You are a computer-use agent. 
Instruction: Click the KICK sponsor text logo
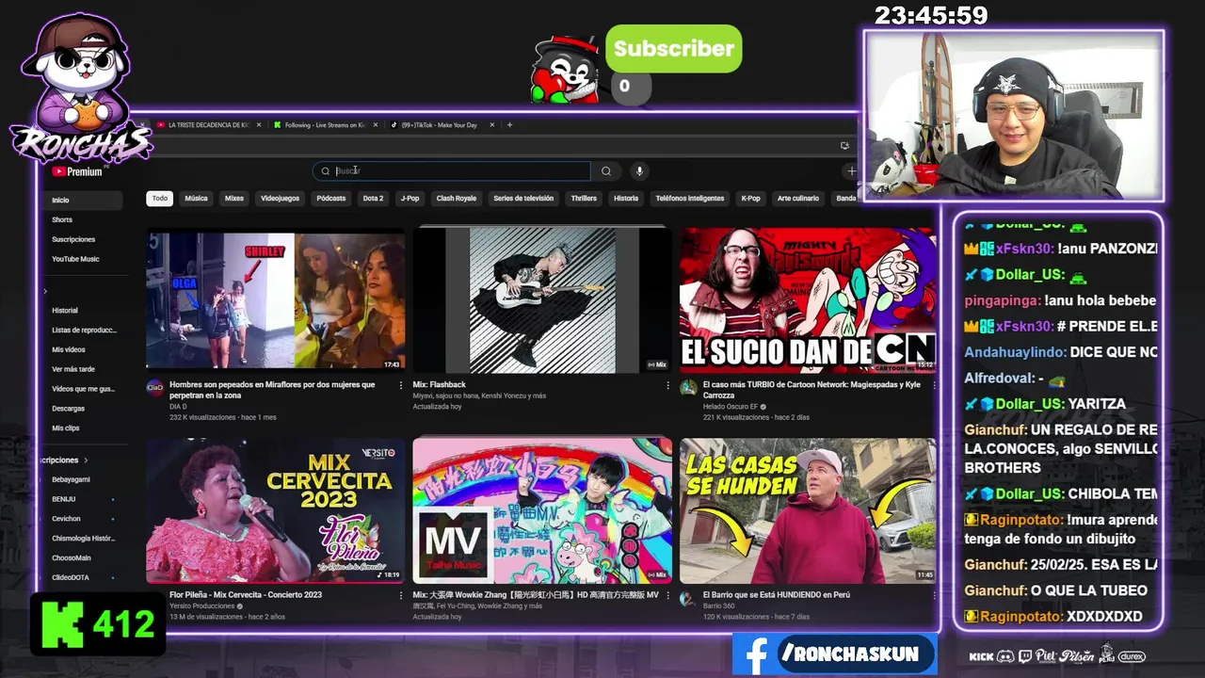(x=981, y=656)
